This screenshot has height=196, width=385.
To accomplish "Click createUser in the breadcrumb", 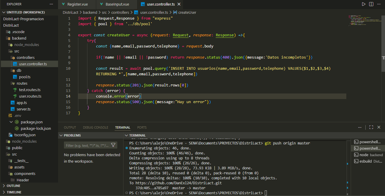I will (187, 13).
